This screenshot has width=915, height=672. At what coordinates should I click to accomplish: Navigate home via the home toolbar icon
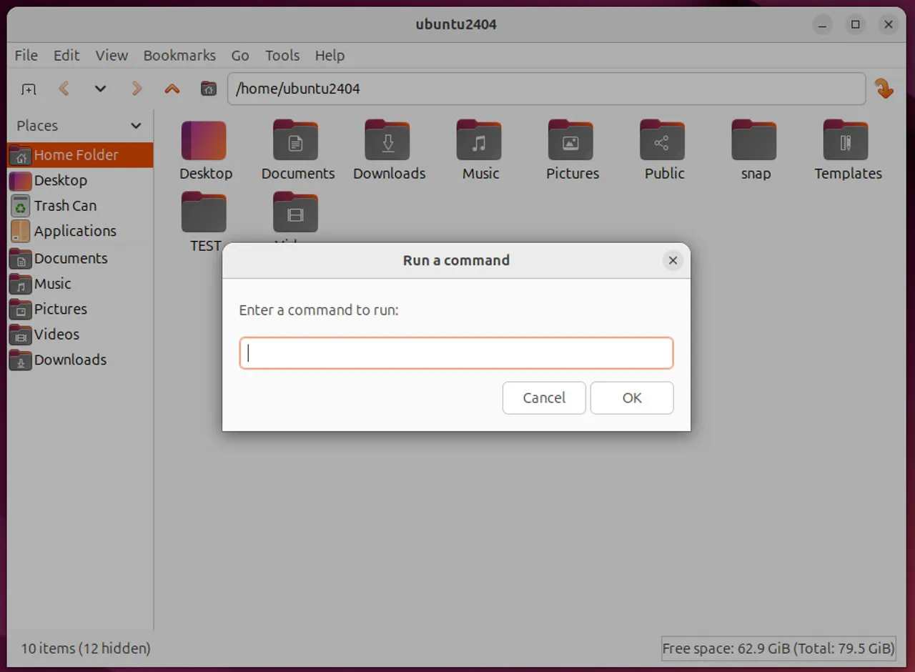click(207, 88)
